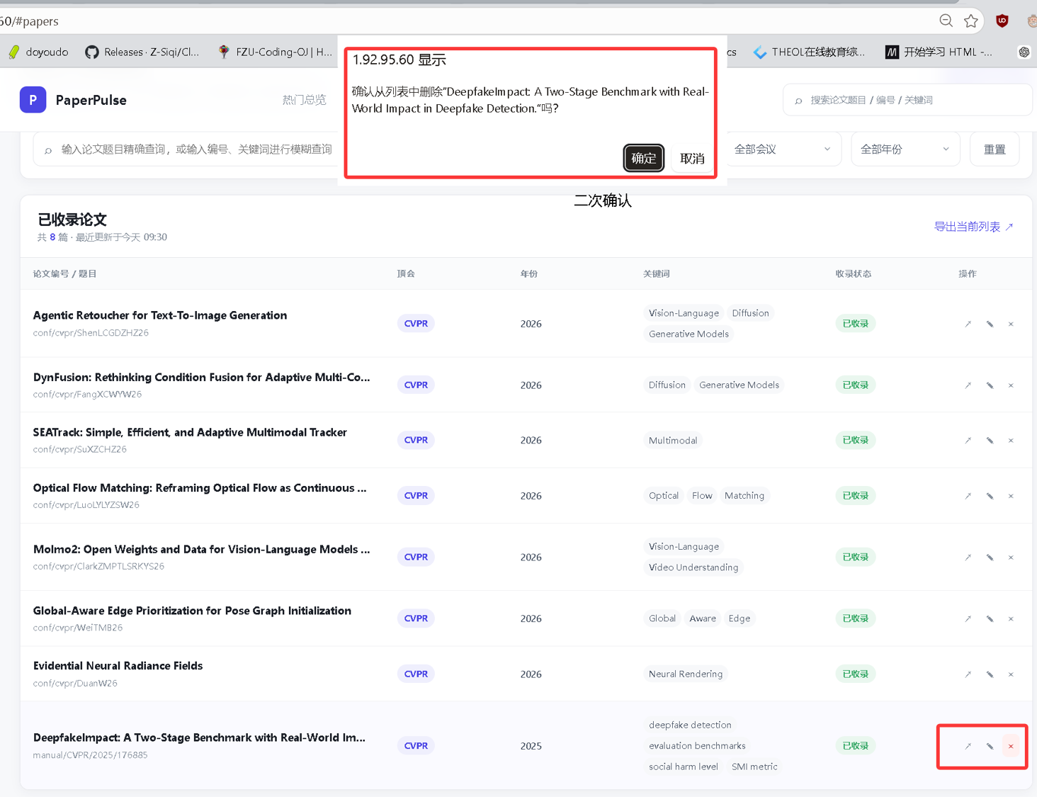Open the 开始学习 HTML bookmark

click(939, 52)
